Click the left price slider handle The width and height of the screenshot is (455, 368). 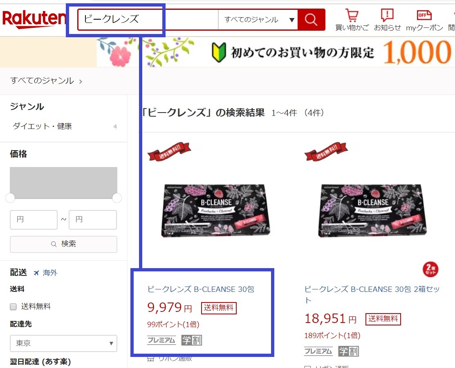click(x=10, y=198)
